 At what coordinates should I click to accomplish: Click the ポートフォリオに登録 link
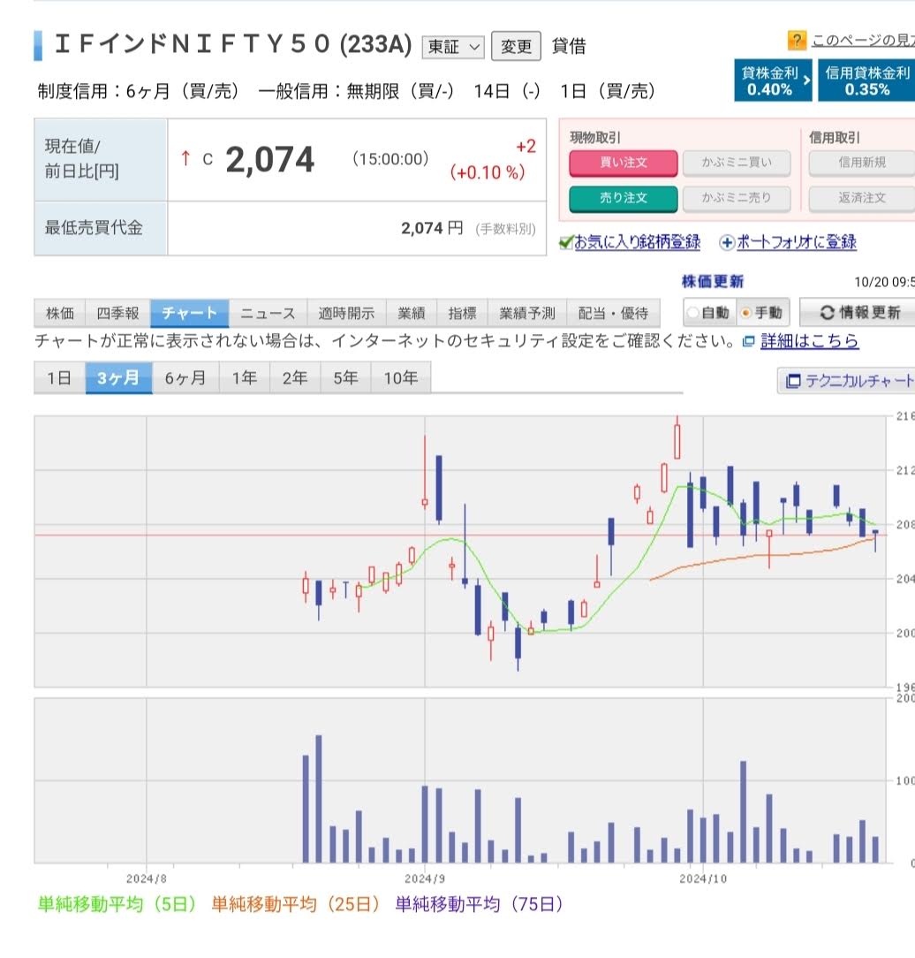point(797,242)
